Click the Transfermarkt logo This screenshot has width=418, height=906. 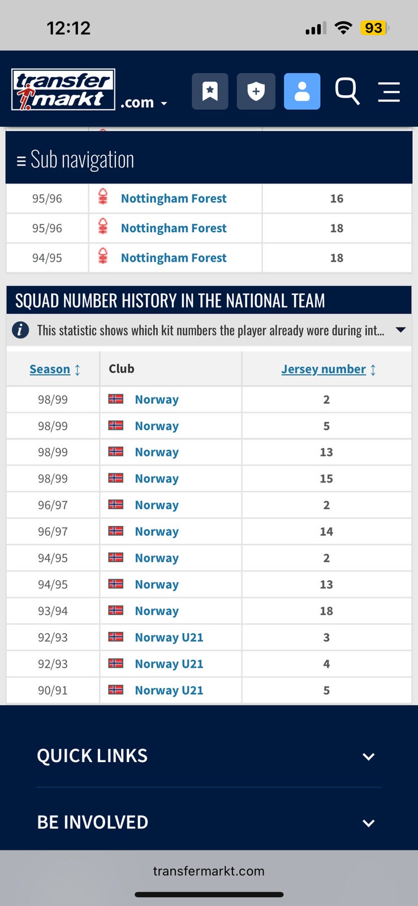(x=63, y=89)
